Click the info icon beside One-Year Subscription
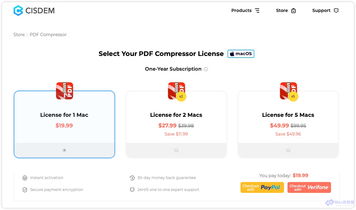The image size is (356, 210). tap(206, 69)
